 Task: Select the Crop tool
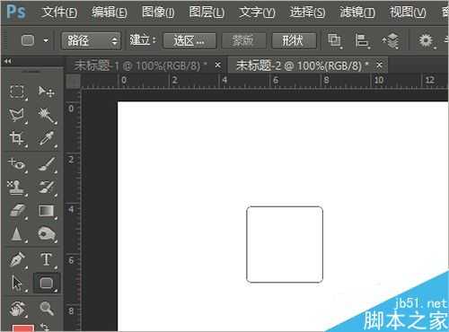click(17, 139)
